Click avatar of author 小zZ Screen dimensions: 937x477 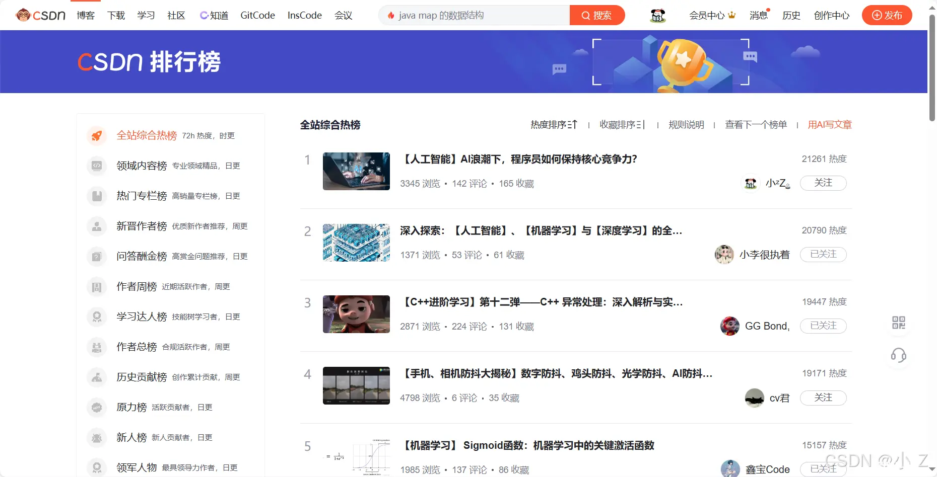click(x=751, y=183)
